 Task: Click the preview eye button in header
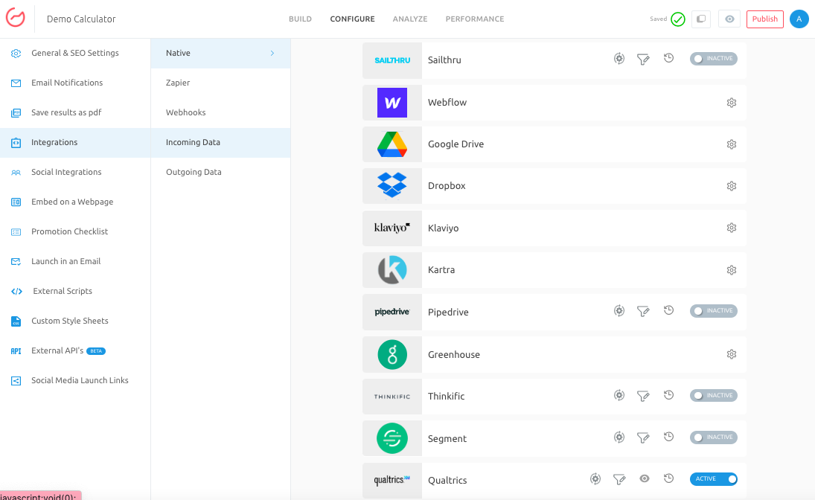[x=729, y=19]
